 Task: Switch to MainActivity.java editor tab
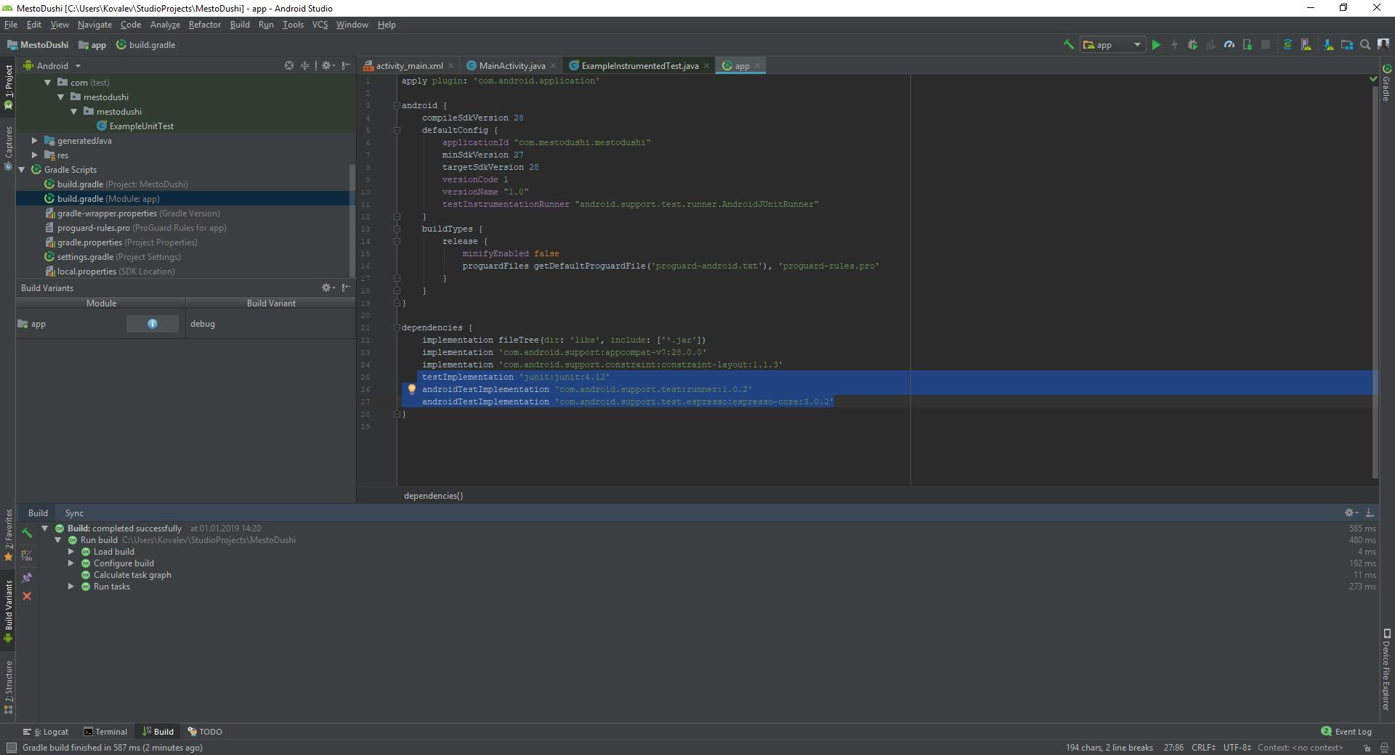(x=512, y=65)
